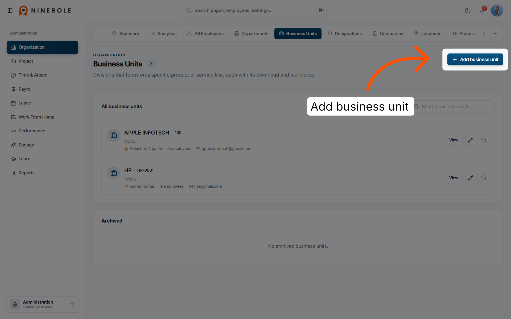Select the Business Units tab
Image resolution: width=511 pixels, height=319 pixels.
click(x=298, y=33)
